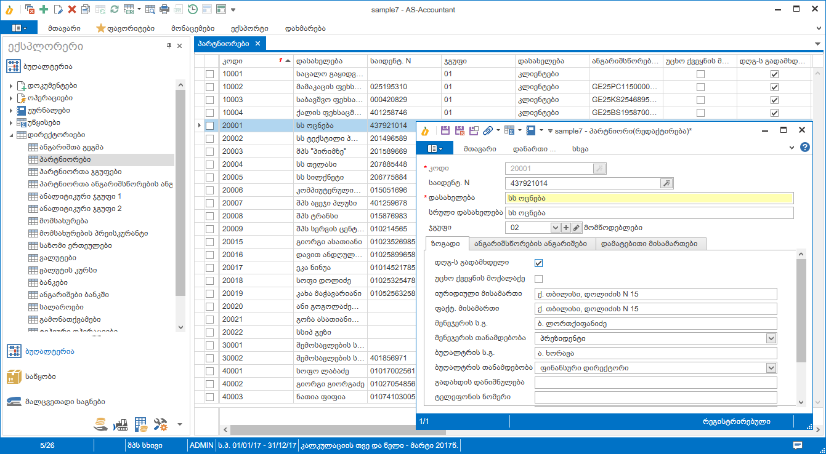Image resolution: width=826 pixels, height=454 pixels.
Task: Click the wrench and hammer settings icon
Action: pyautogui.click(x=161, y=424)
